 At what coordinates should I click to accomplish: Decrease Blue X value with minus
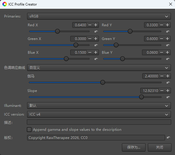click(90, 52)
